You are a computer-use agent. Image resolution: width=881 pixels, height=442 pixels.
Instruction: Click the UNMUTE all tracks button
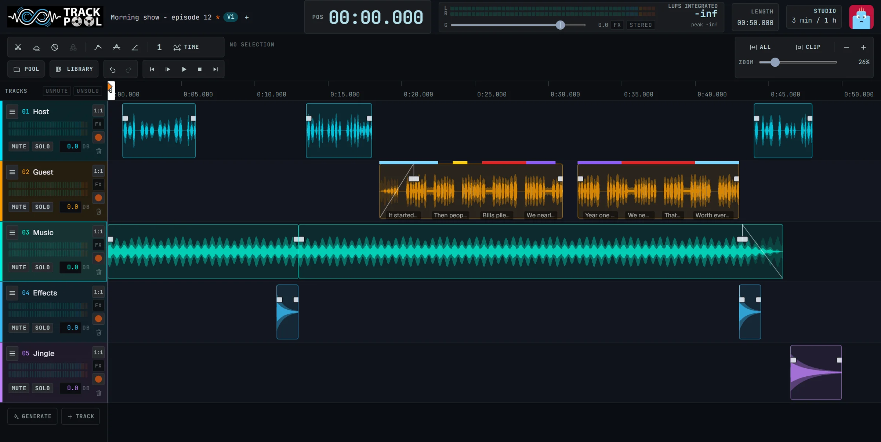coord(57,91)
